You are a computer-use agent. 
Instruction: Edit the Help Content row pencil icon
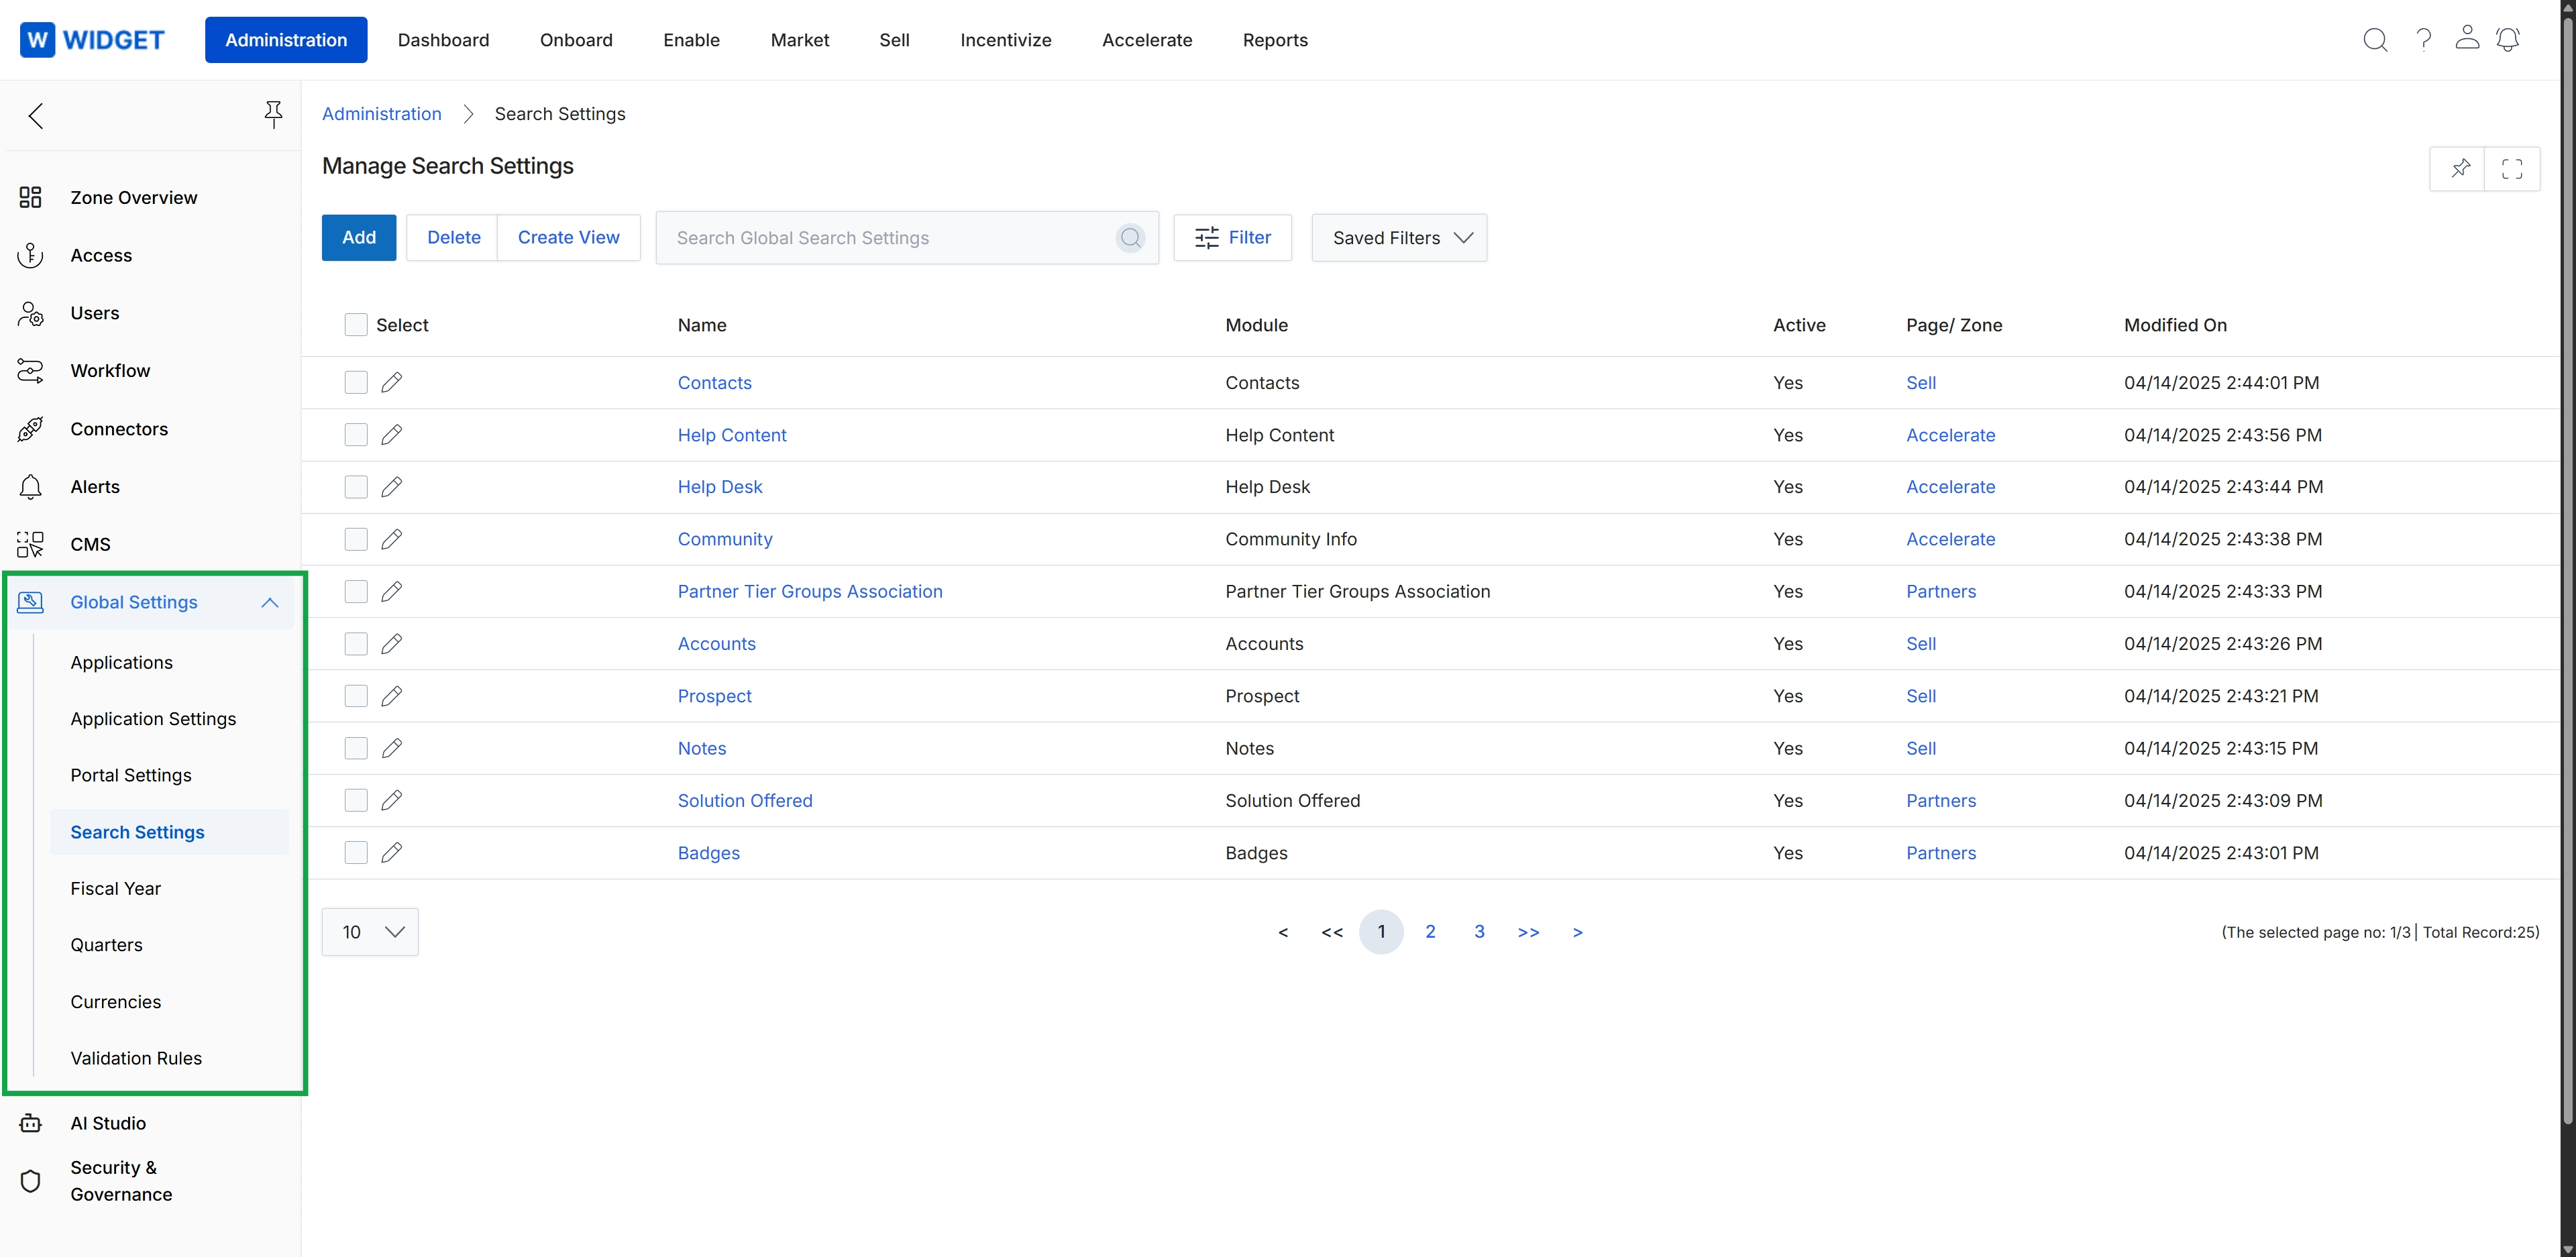point(392,435)
